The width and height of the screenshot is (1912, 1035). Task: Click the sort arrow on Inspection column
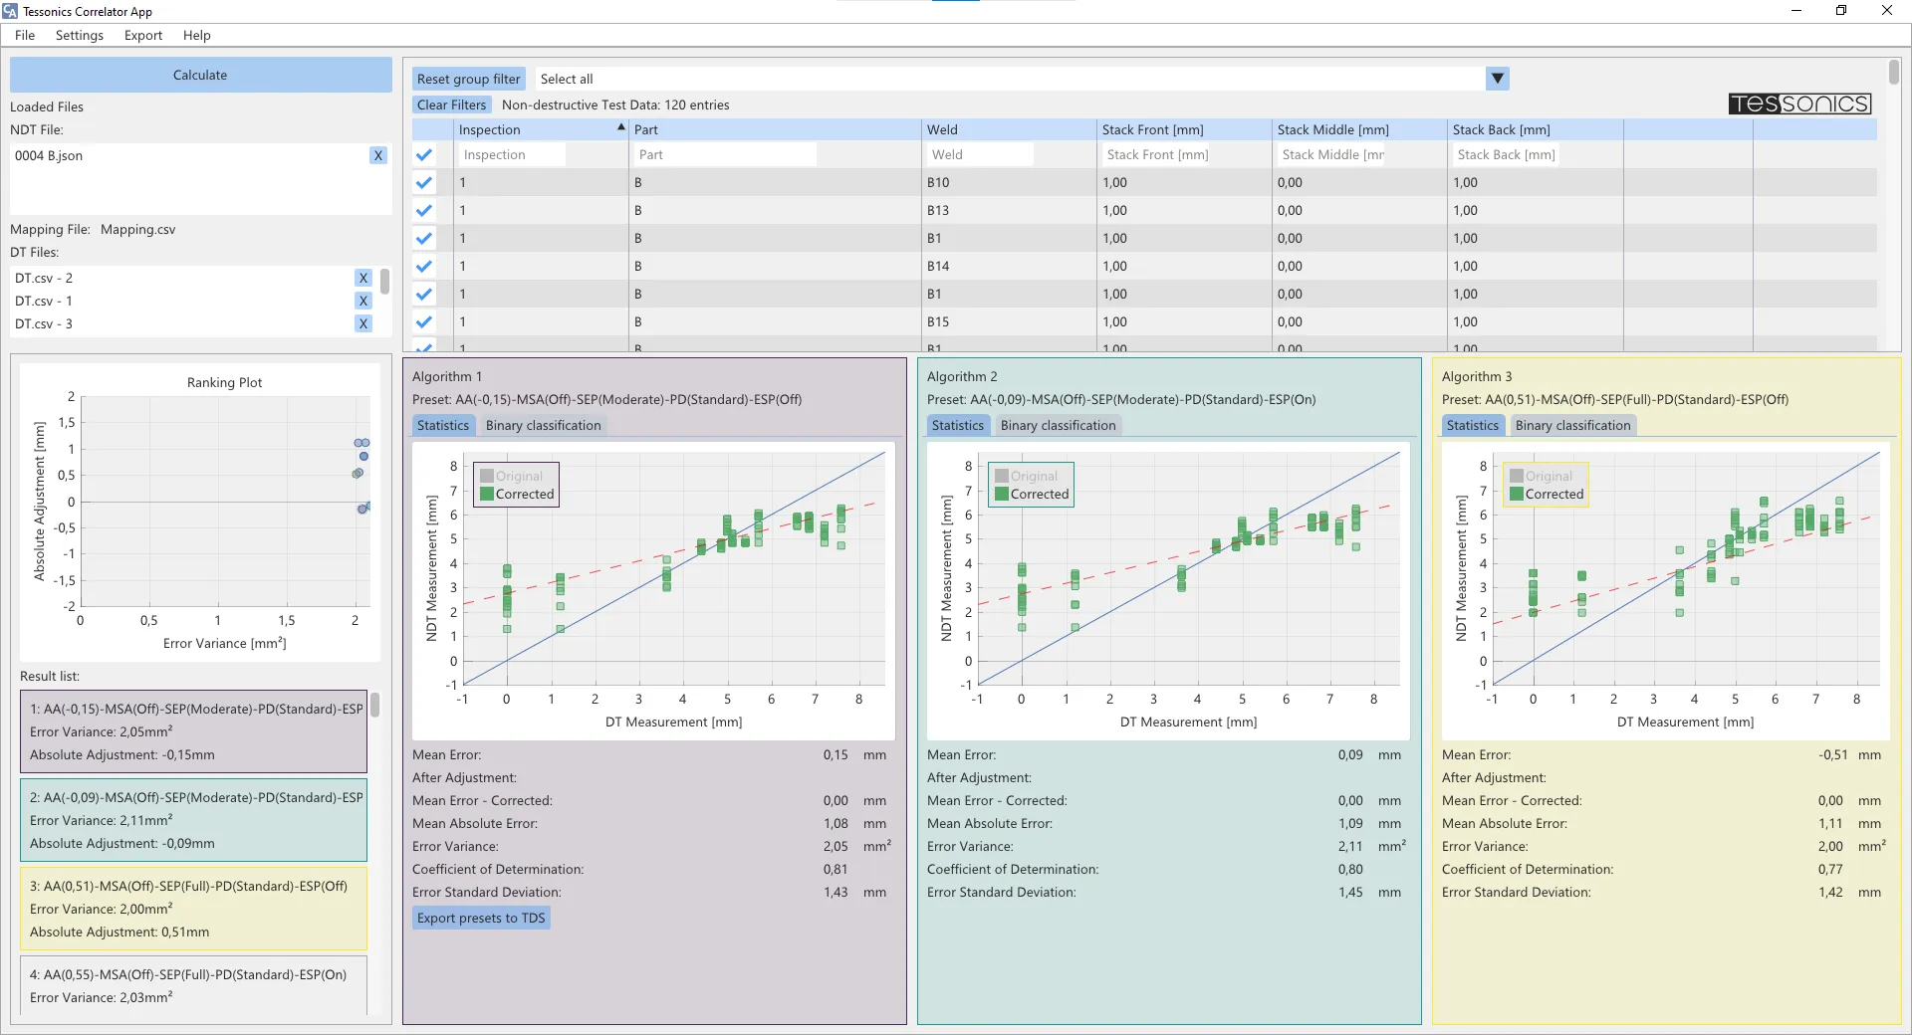[x=620, y=127]
